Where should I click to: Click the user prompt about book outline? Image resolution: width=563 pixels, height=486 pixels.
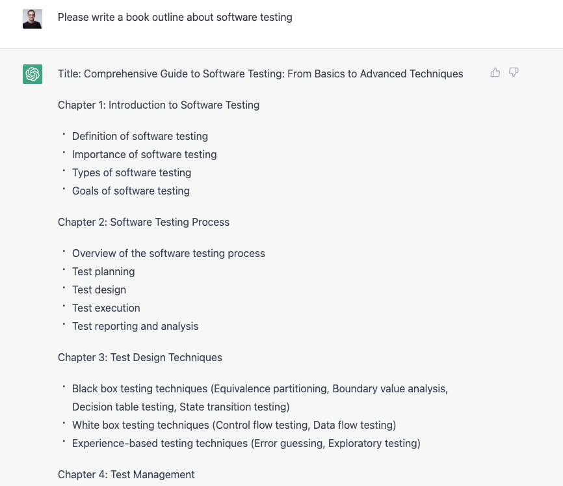click(x=175, y=18)
